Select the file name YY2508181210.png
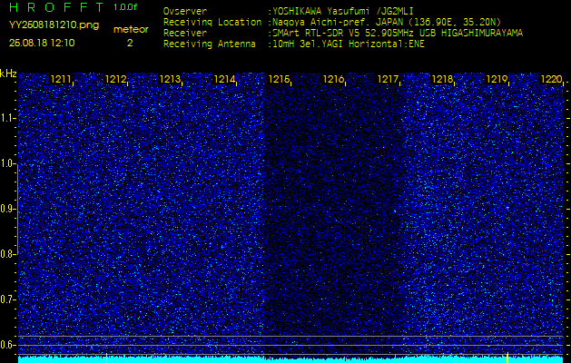The height and width of the screenshot is (363, 571). pyautogui.click(x=54, y=25)
